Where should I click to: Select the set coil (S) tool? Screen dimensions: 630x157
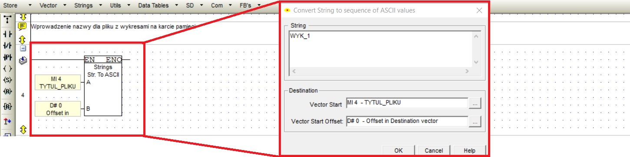click(x=7, y=80)
